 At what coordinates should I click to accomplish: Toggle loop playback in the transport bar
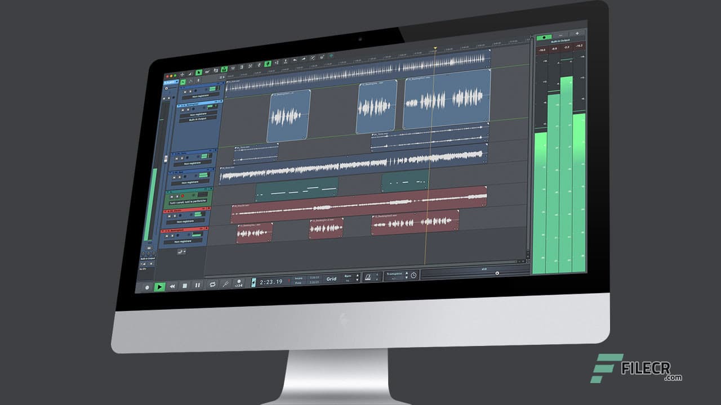[x=212, y=283]
